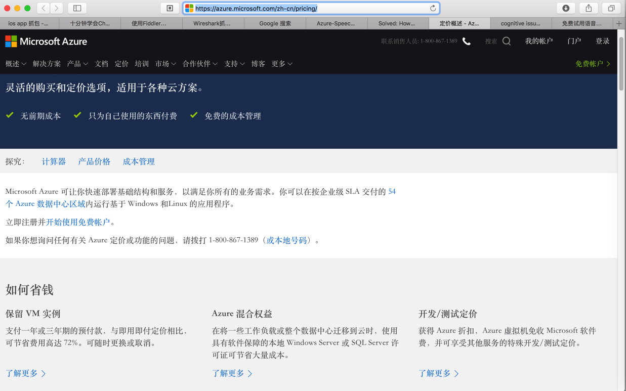Click the page vertical scrollbar thumb
Image resolution: width=626 pixels, height=391 pixels.
click(621, 63)
